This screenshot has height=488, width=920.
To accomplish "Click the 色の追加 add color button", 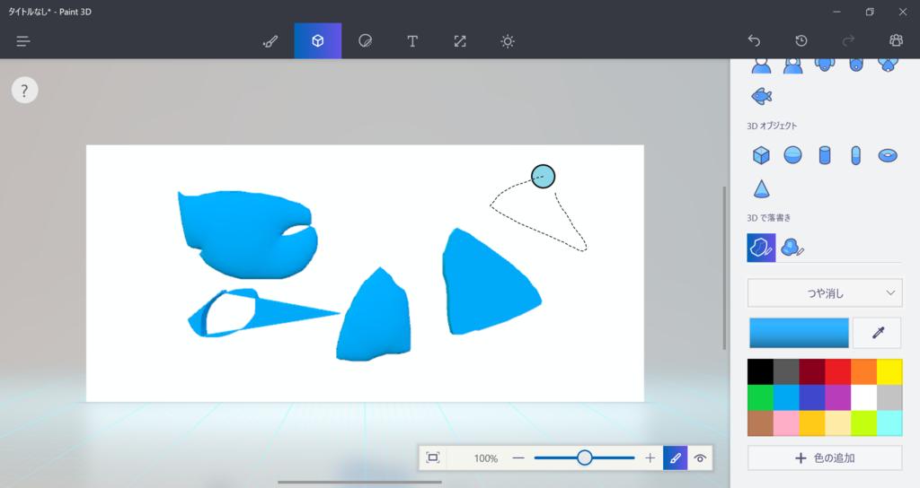I will click(825, 458).
